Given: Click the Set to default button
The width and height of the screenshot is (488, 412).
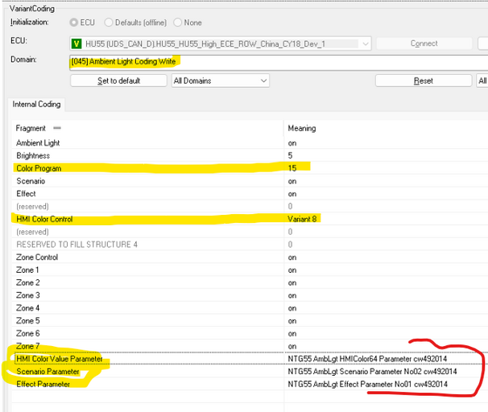Looking at the screenshot, I should [x=119, y=80].
